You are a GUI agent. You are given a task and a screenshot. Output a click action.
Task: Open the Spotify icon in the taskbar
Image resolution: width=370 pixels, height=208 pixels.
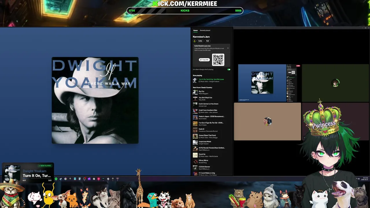point(56,179)
